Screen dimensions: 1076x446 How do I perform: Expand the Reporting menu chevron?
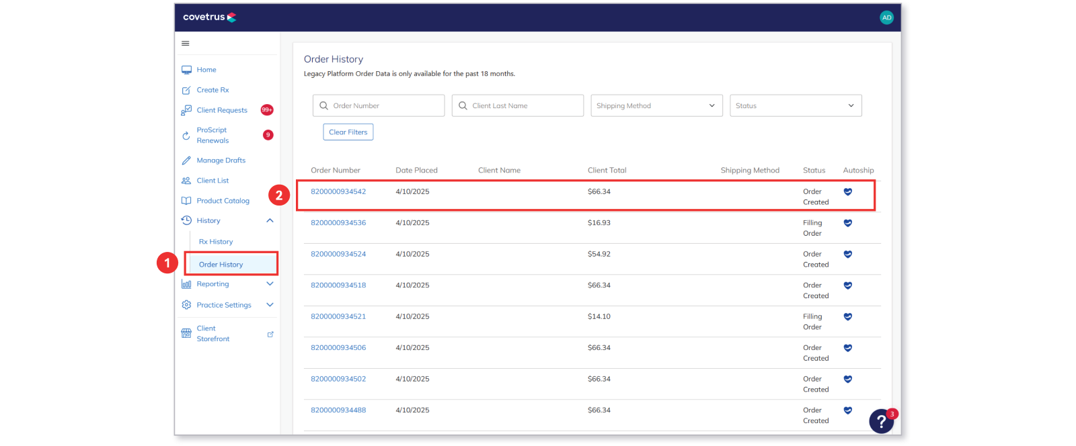click(270, 284)
